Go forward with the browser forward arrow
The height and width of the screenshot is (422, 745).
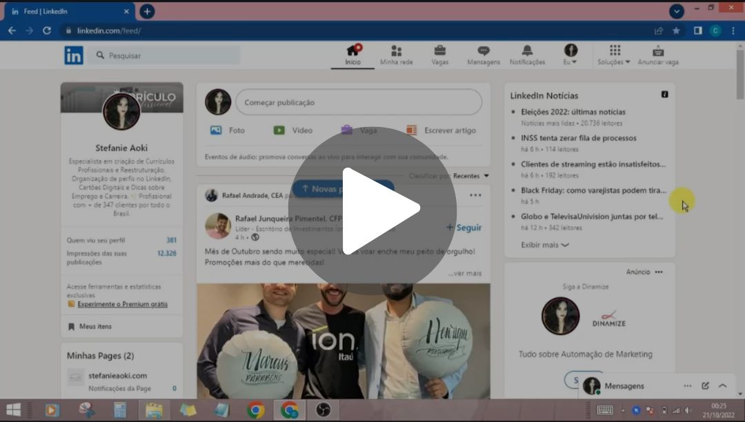30,31
